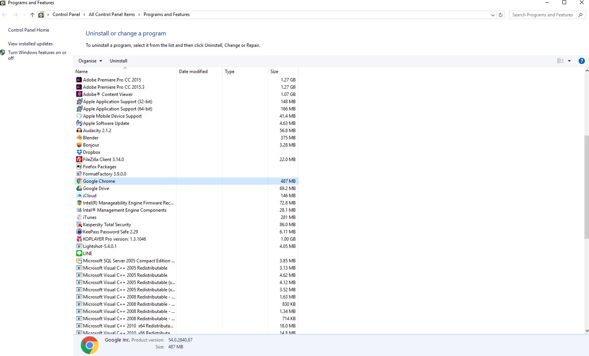
Task: Click the scrollbar up arrow
Action: coord(586,70)
